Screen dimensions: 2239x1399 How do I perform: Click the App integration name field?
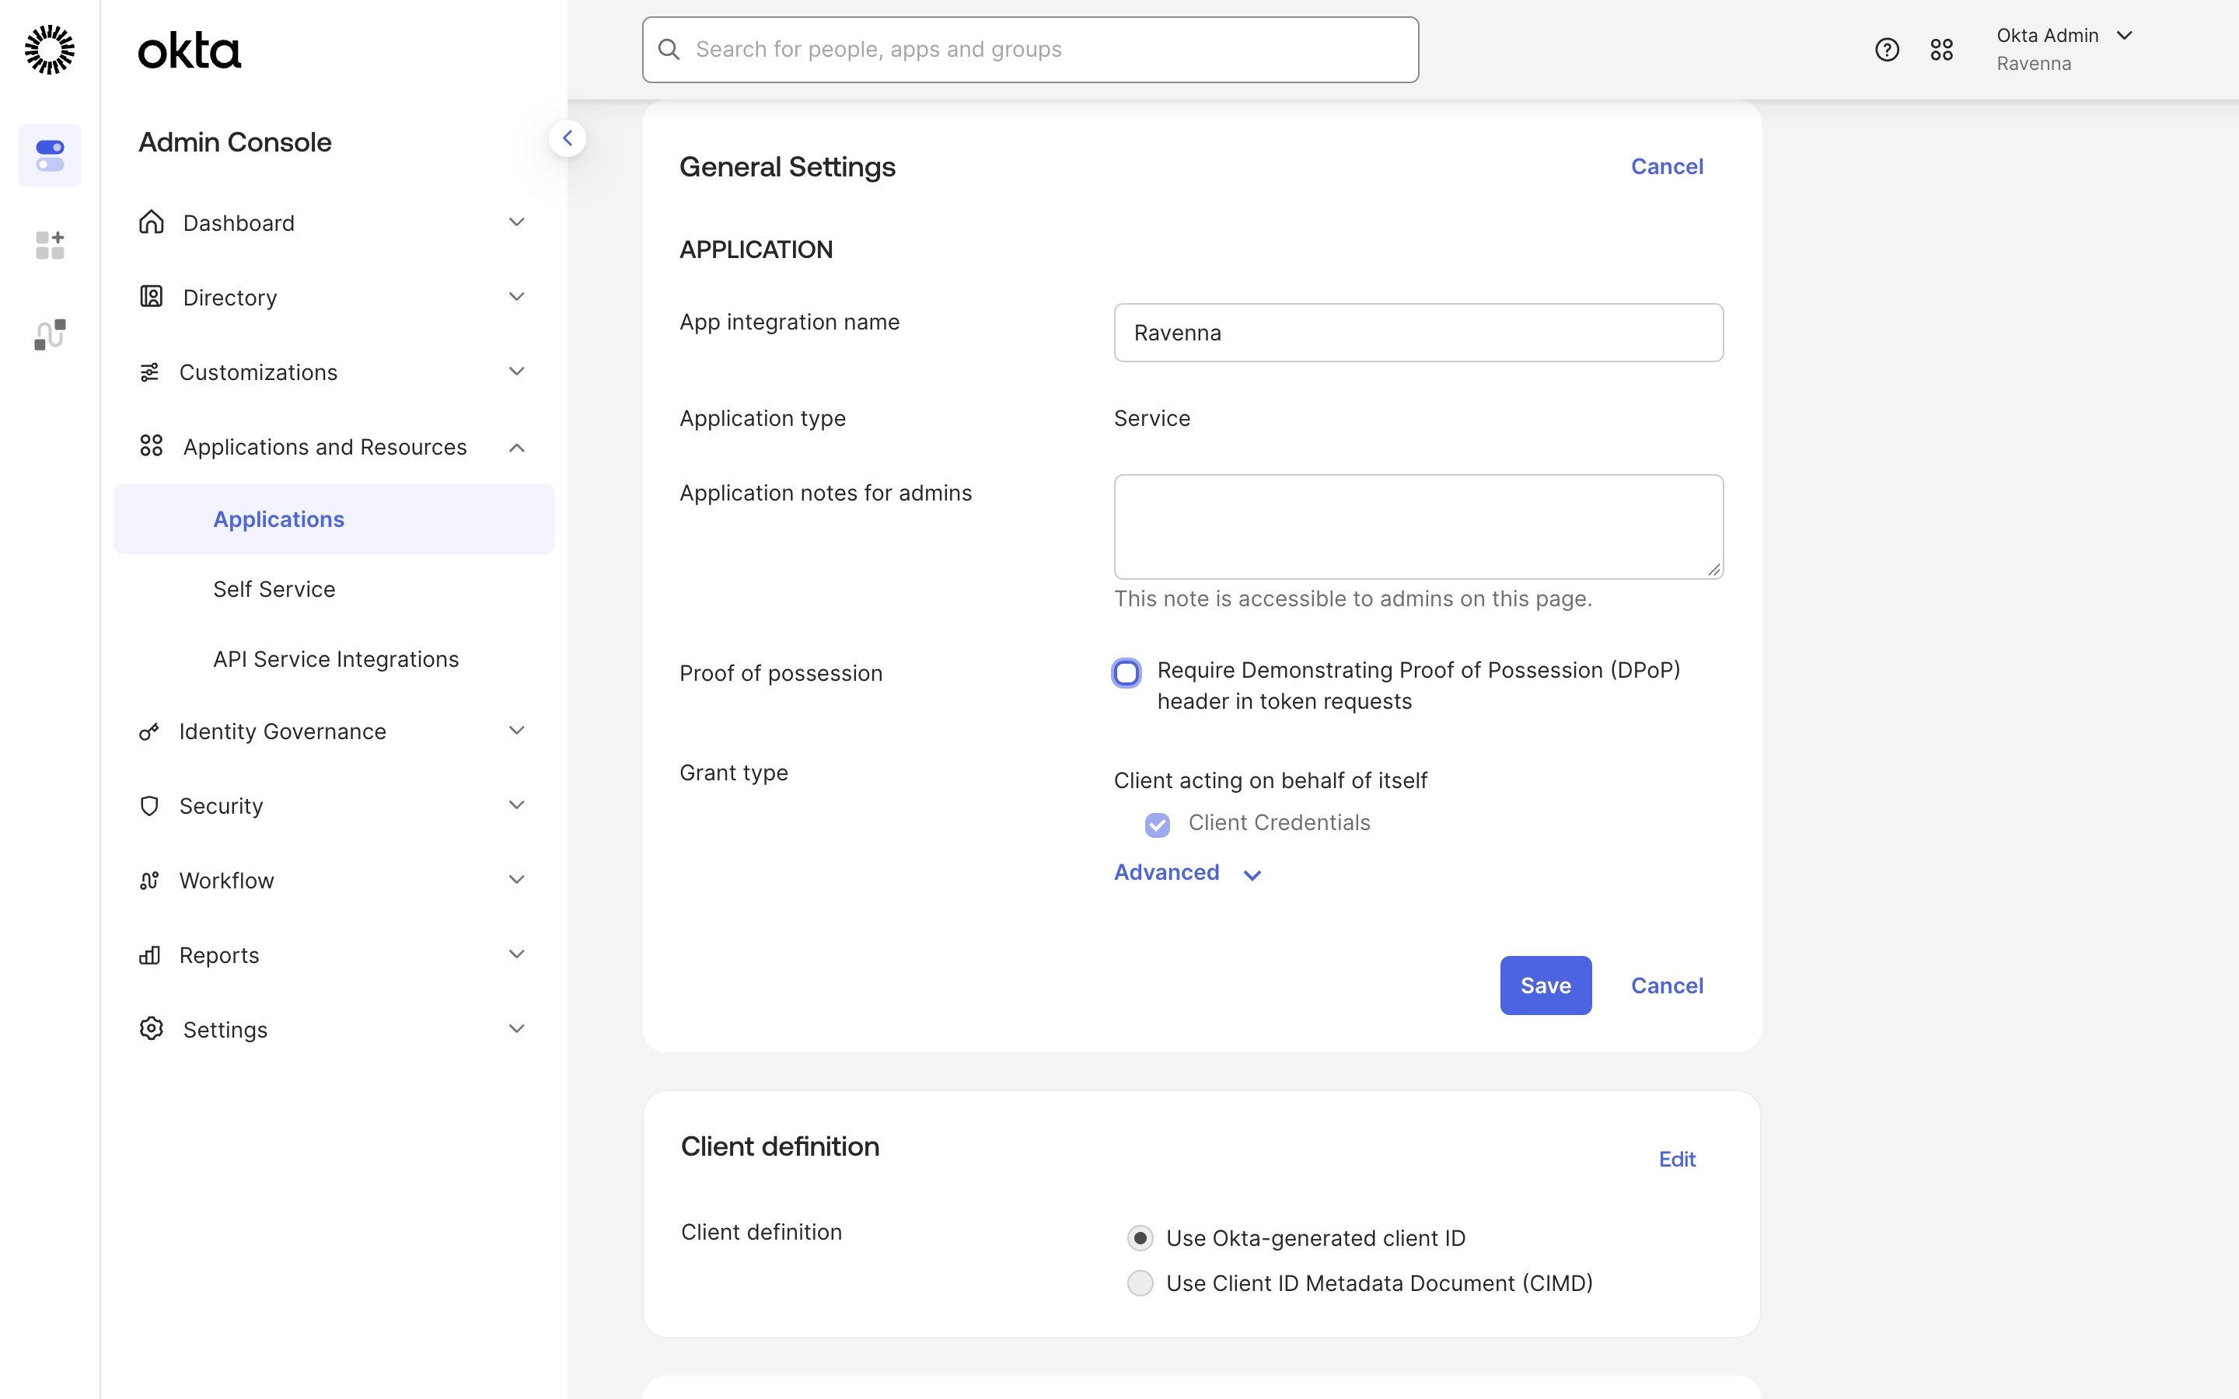(1418, 333)
